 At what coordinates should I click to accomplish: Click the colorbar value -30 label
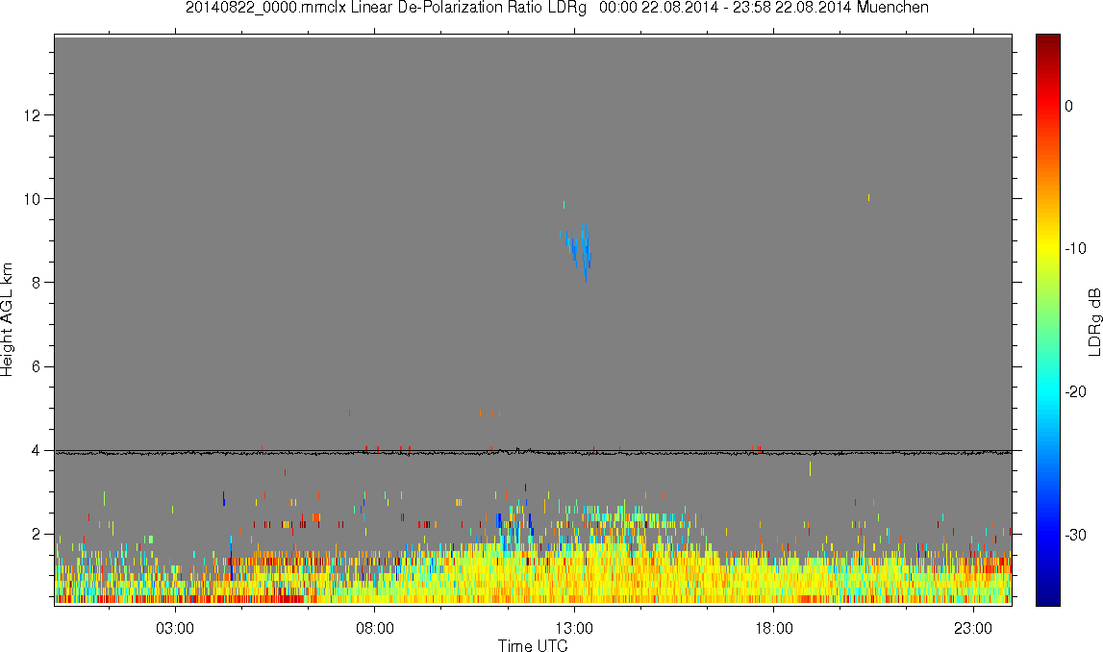click(x=1075, y=536)
